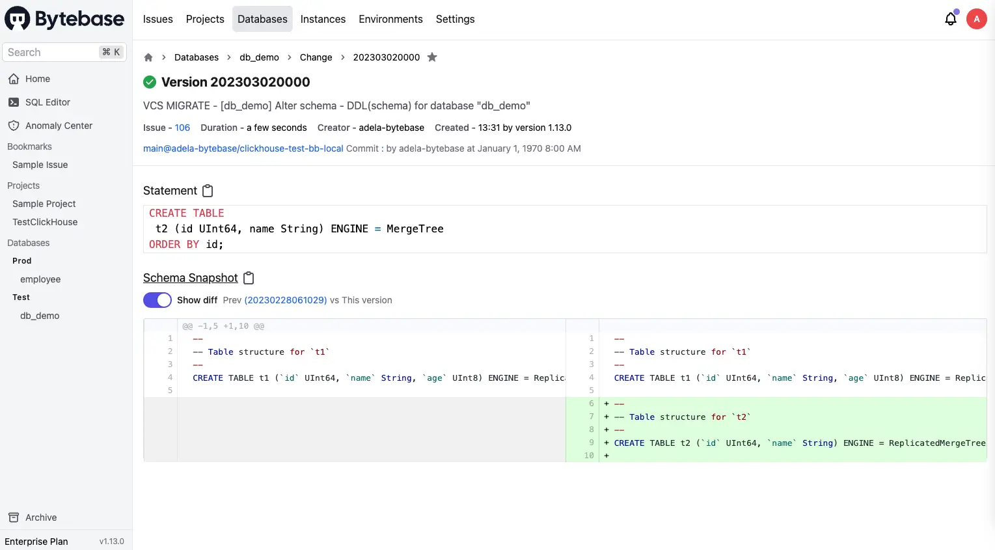Open the Archive section
This screenshot has height=550, width=995.
[x=39, y=517]
